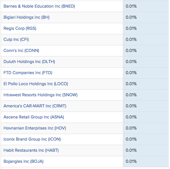Screen dimensions: 170x169
Task: Click El Pollo Loco Holdings Inc (LOCO)
Action: click(36, 84)
